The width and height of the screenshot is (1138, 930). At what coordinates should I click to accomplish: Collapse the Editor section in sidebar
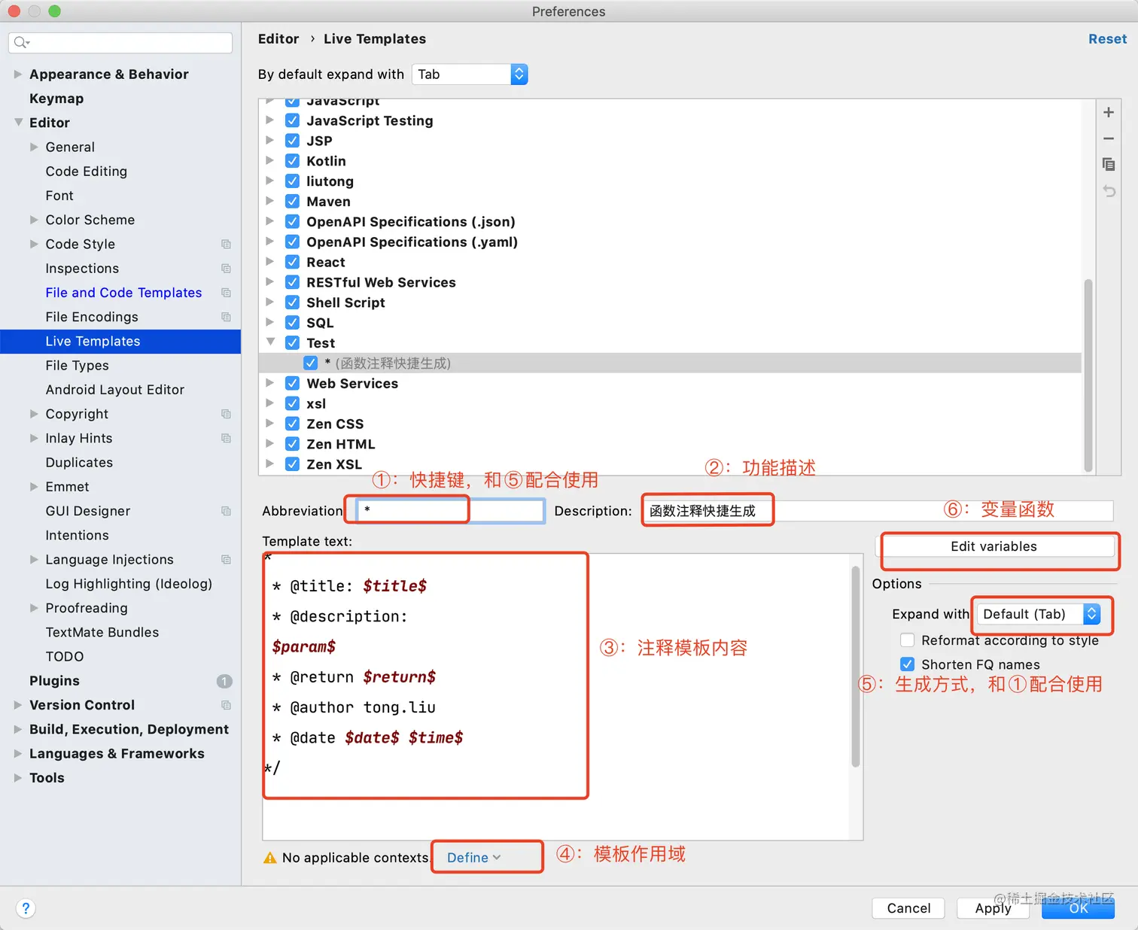pos(18,122)
